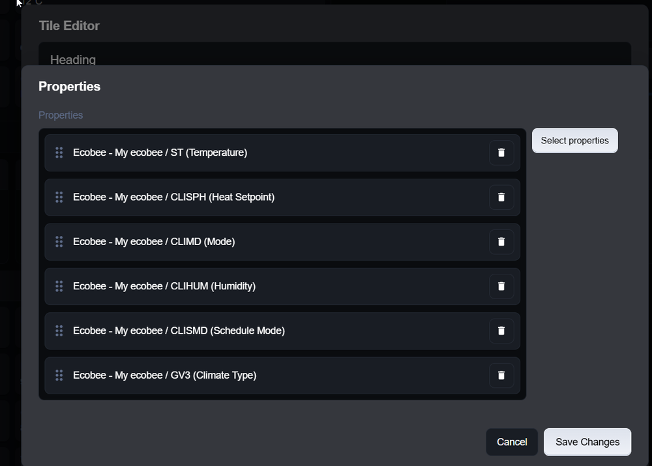Click the Tile Editor title text
The width and height of the screenshot is (652, 466).
[x=70, y=26]
